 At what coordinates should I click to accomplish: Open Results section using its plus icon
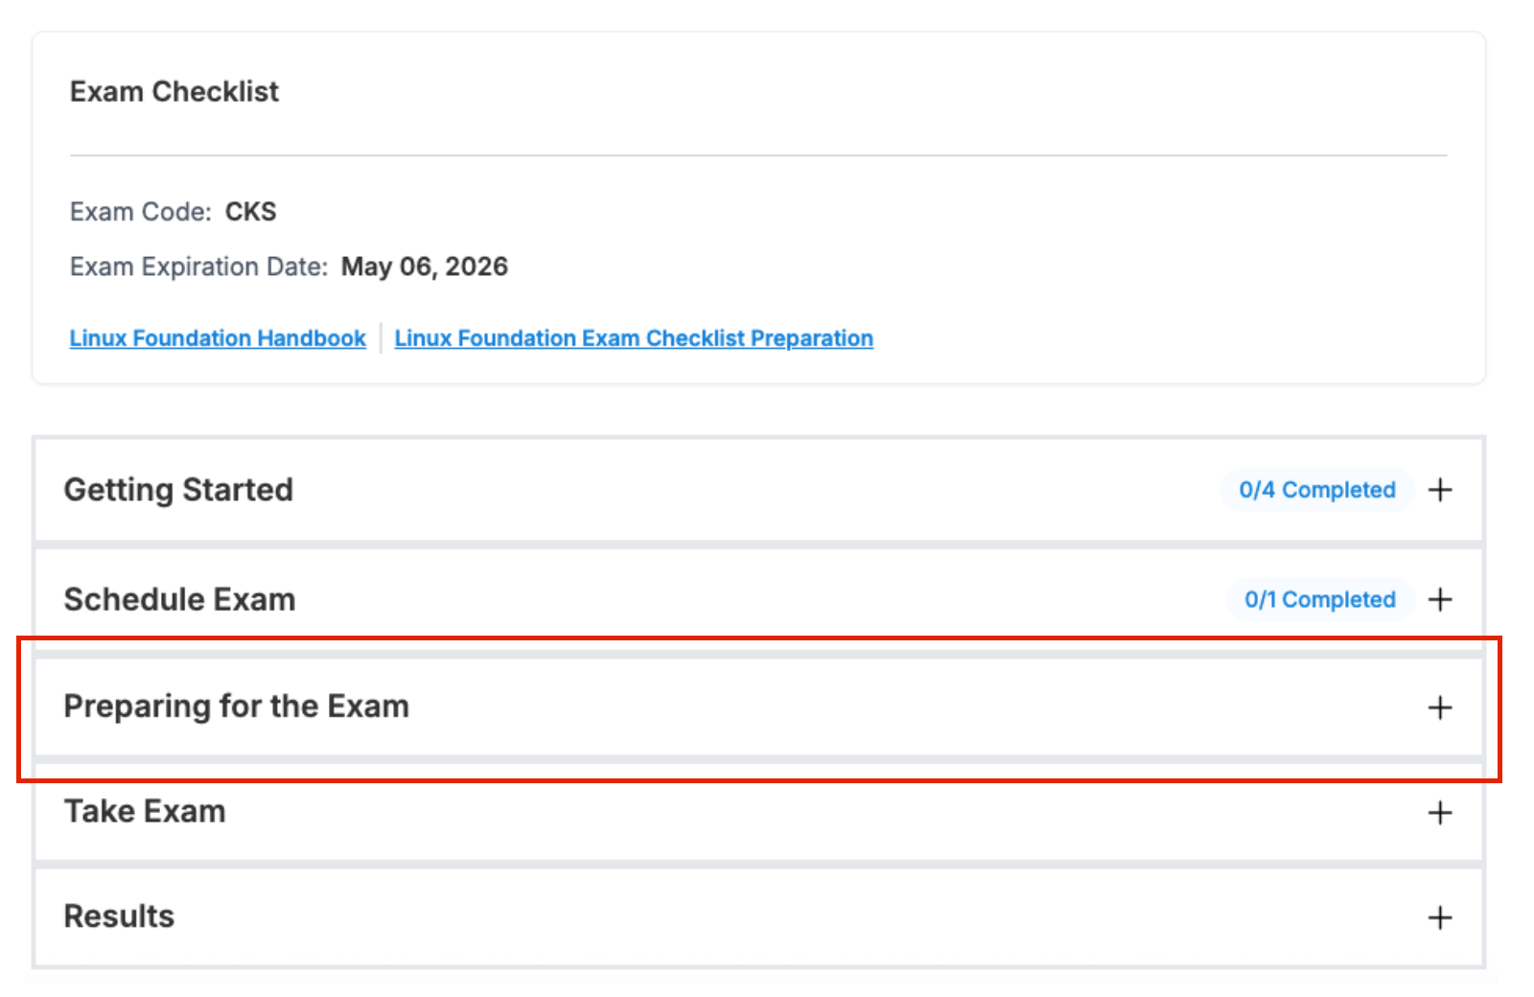coord(1439,917)
